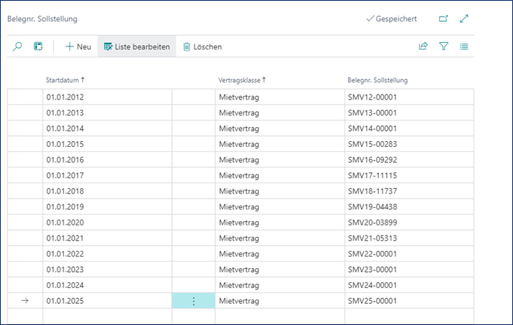Open Vertragsklasse column header menu

[242, 80]
